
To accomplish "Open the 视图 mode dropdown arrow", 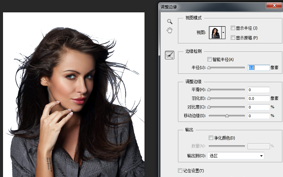I will [x=223, y=33].
